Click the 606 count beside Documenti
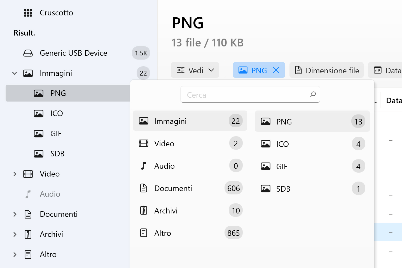 [233, 188]
